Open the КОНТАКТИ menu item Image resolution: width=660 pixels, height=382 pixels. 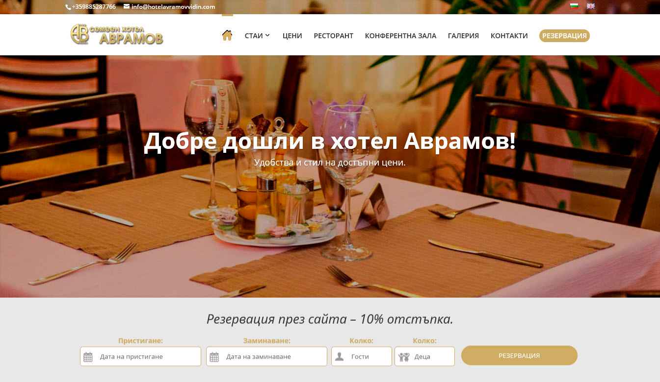point(509,35)
